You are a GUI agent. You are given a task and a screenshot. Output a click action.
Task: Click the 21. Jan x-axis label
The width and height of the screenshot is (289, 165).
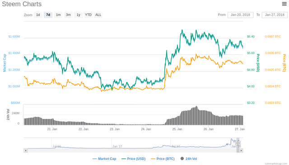tap(52, 129)
